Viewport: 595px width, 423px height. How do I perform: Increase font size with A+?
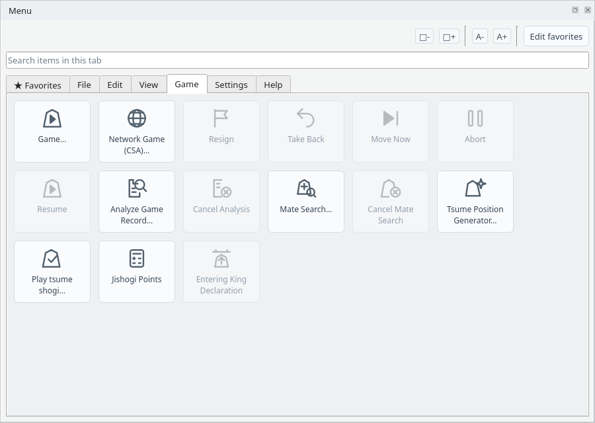[x=502, y=36]
